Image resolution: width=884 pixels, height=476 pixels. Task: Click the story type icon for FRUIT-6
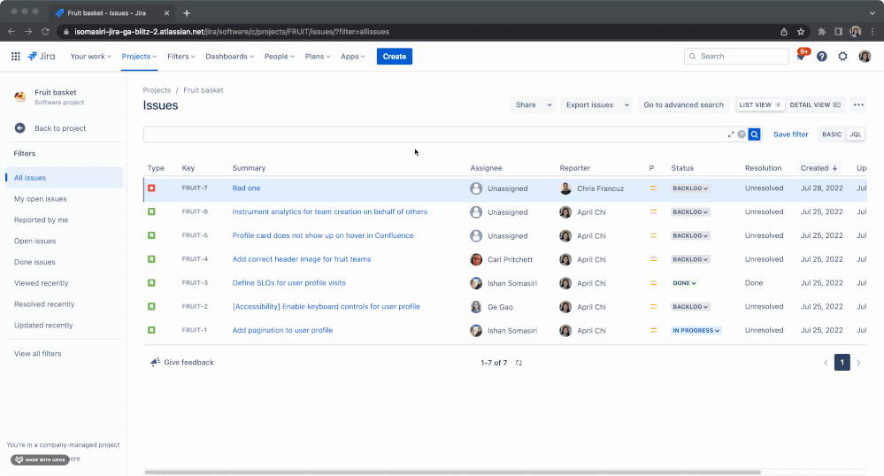pos(151,211)
